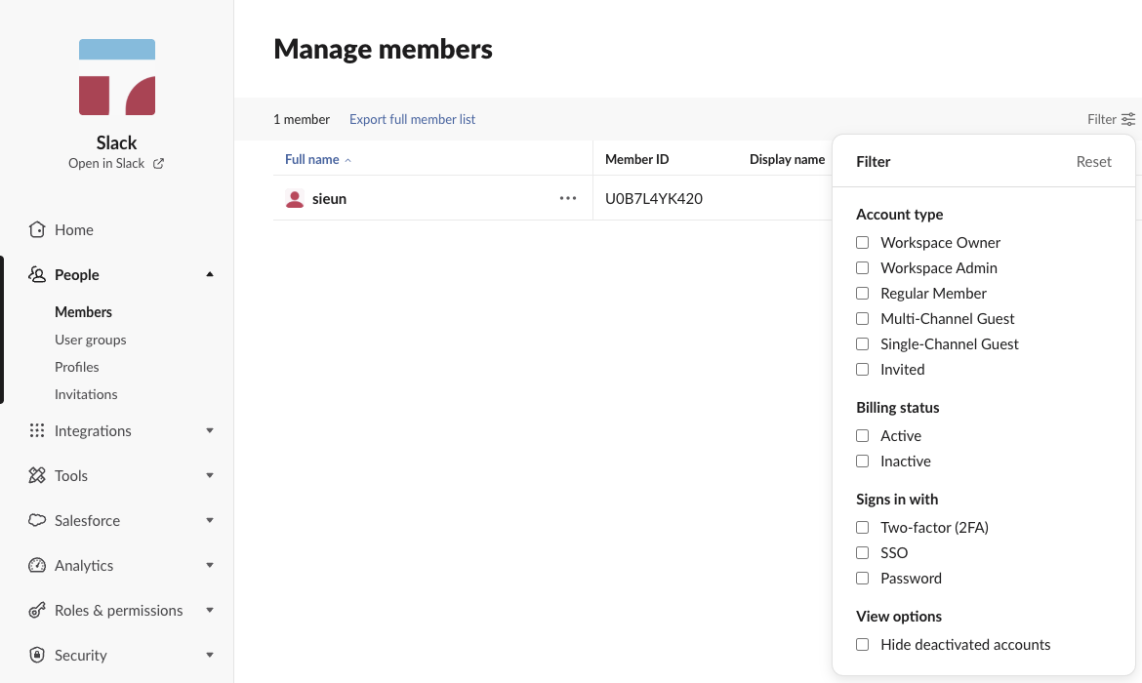Click the external link icon beside Open in Slack

coord(158,164)
